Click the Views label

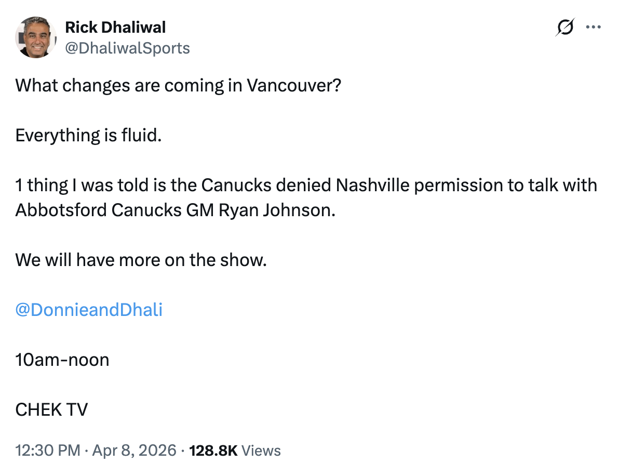[x=262, y=450]
